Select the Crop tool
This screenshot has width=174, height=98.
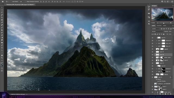pos(2,17)
